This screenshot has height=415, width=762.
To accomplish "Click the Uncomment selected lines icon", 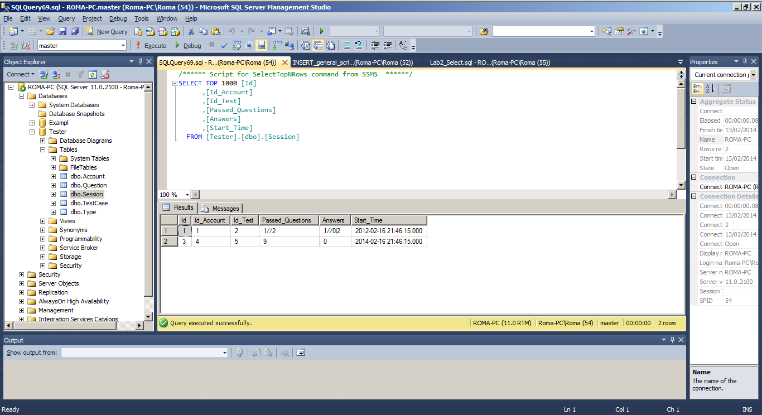I will pos(359,45).
